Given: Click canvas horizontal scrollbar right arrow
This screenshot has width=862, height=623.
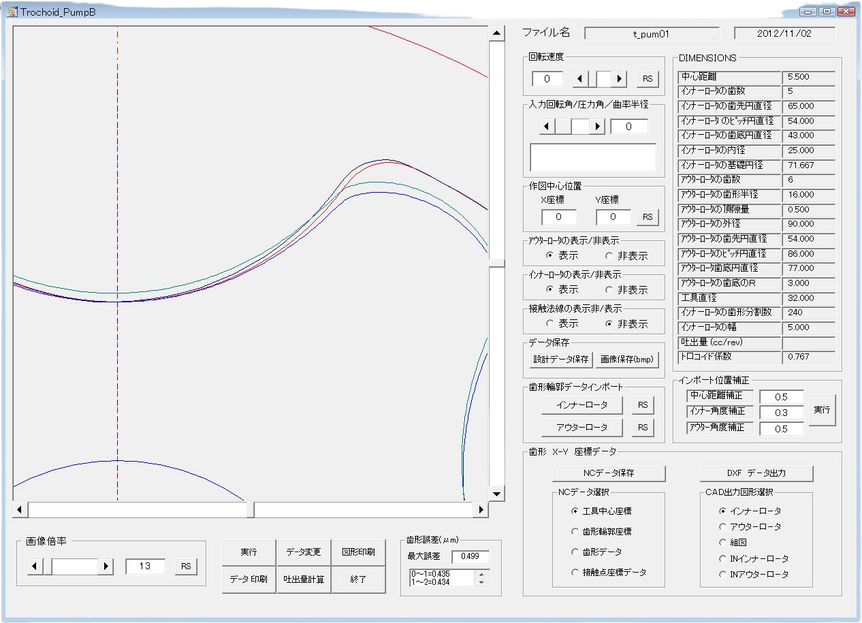Looking at the screenshot, I should click(481, 509).
